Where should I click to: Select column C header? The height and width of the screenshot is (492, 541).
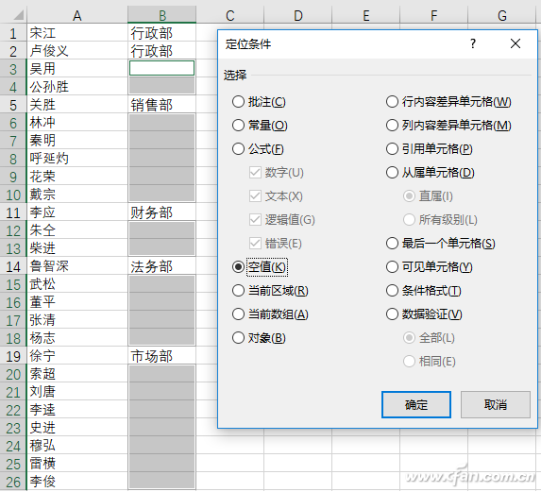230,15
